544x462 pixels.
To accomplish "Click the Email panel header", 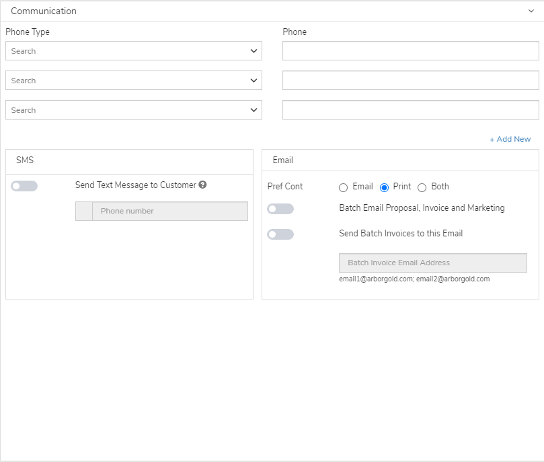I will coord(400,160).
